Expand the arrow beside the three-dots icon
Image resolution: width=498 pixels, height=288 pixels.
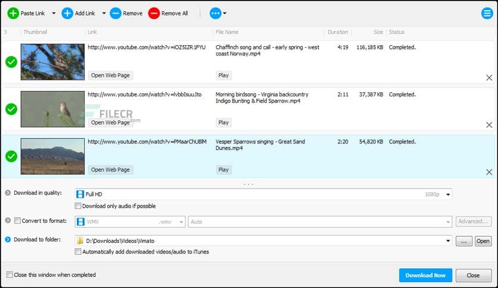tap(225, 13)
